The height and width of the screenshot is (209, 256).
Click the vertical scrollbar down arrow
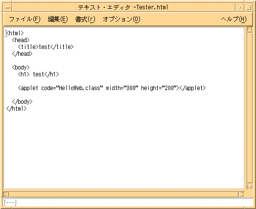pyautogui.click(x=250, y=186)
